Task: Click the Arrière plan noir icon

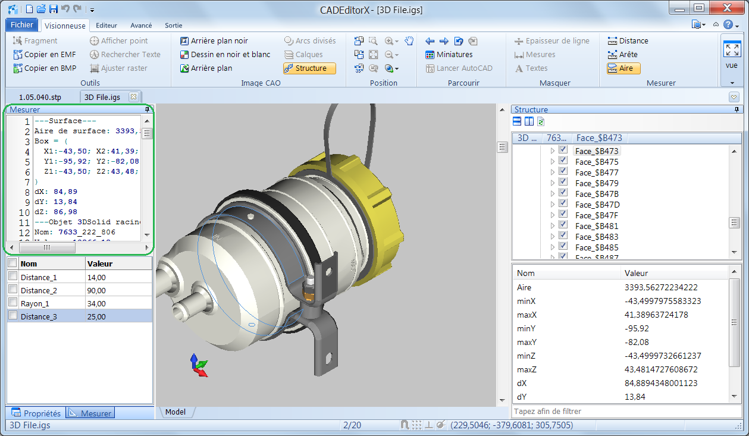Action: (184, 41)
